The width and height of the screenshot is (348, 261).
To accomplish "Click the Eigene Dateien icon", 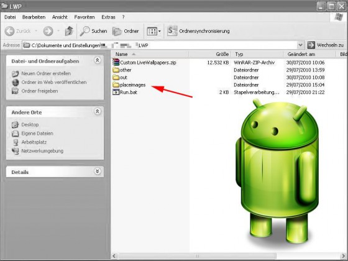I will point(15,134).
